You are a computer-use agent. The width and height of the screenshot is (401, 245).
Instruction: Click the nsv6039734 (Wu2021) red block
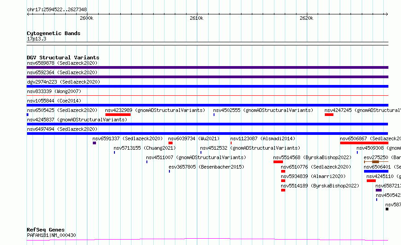click(x=171, y=143)
